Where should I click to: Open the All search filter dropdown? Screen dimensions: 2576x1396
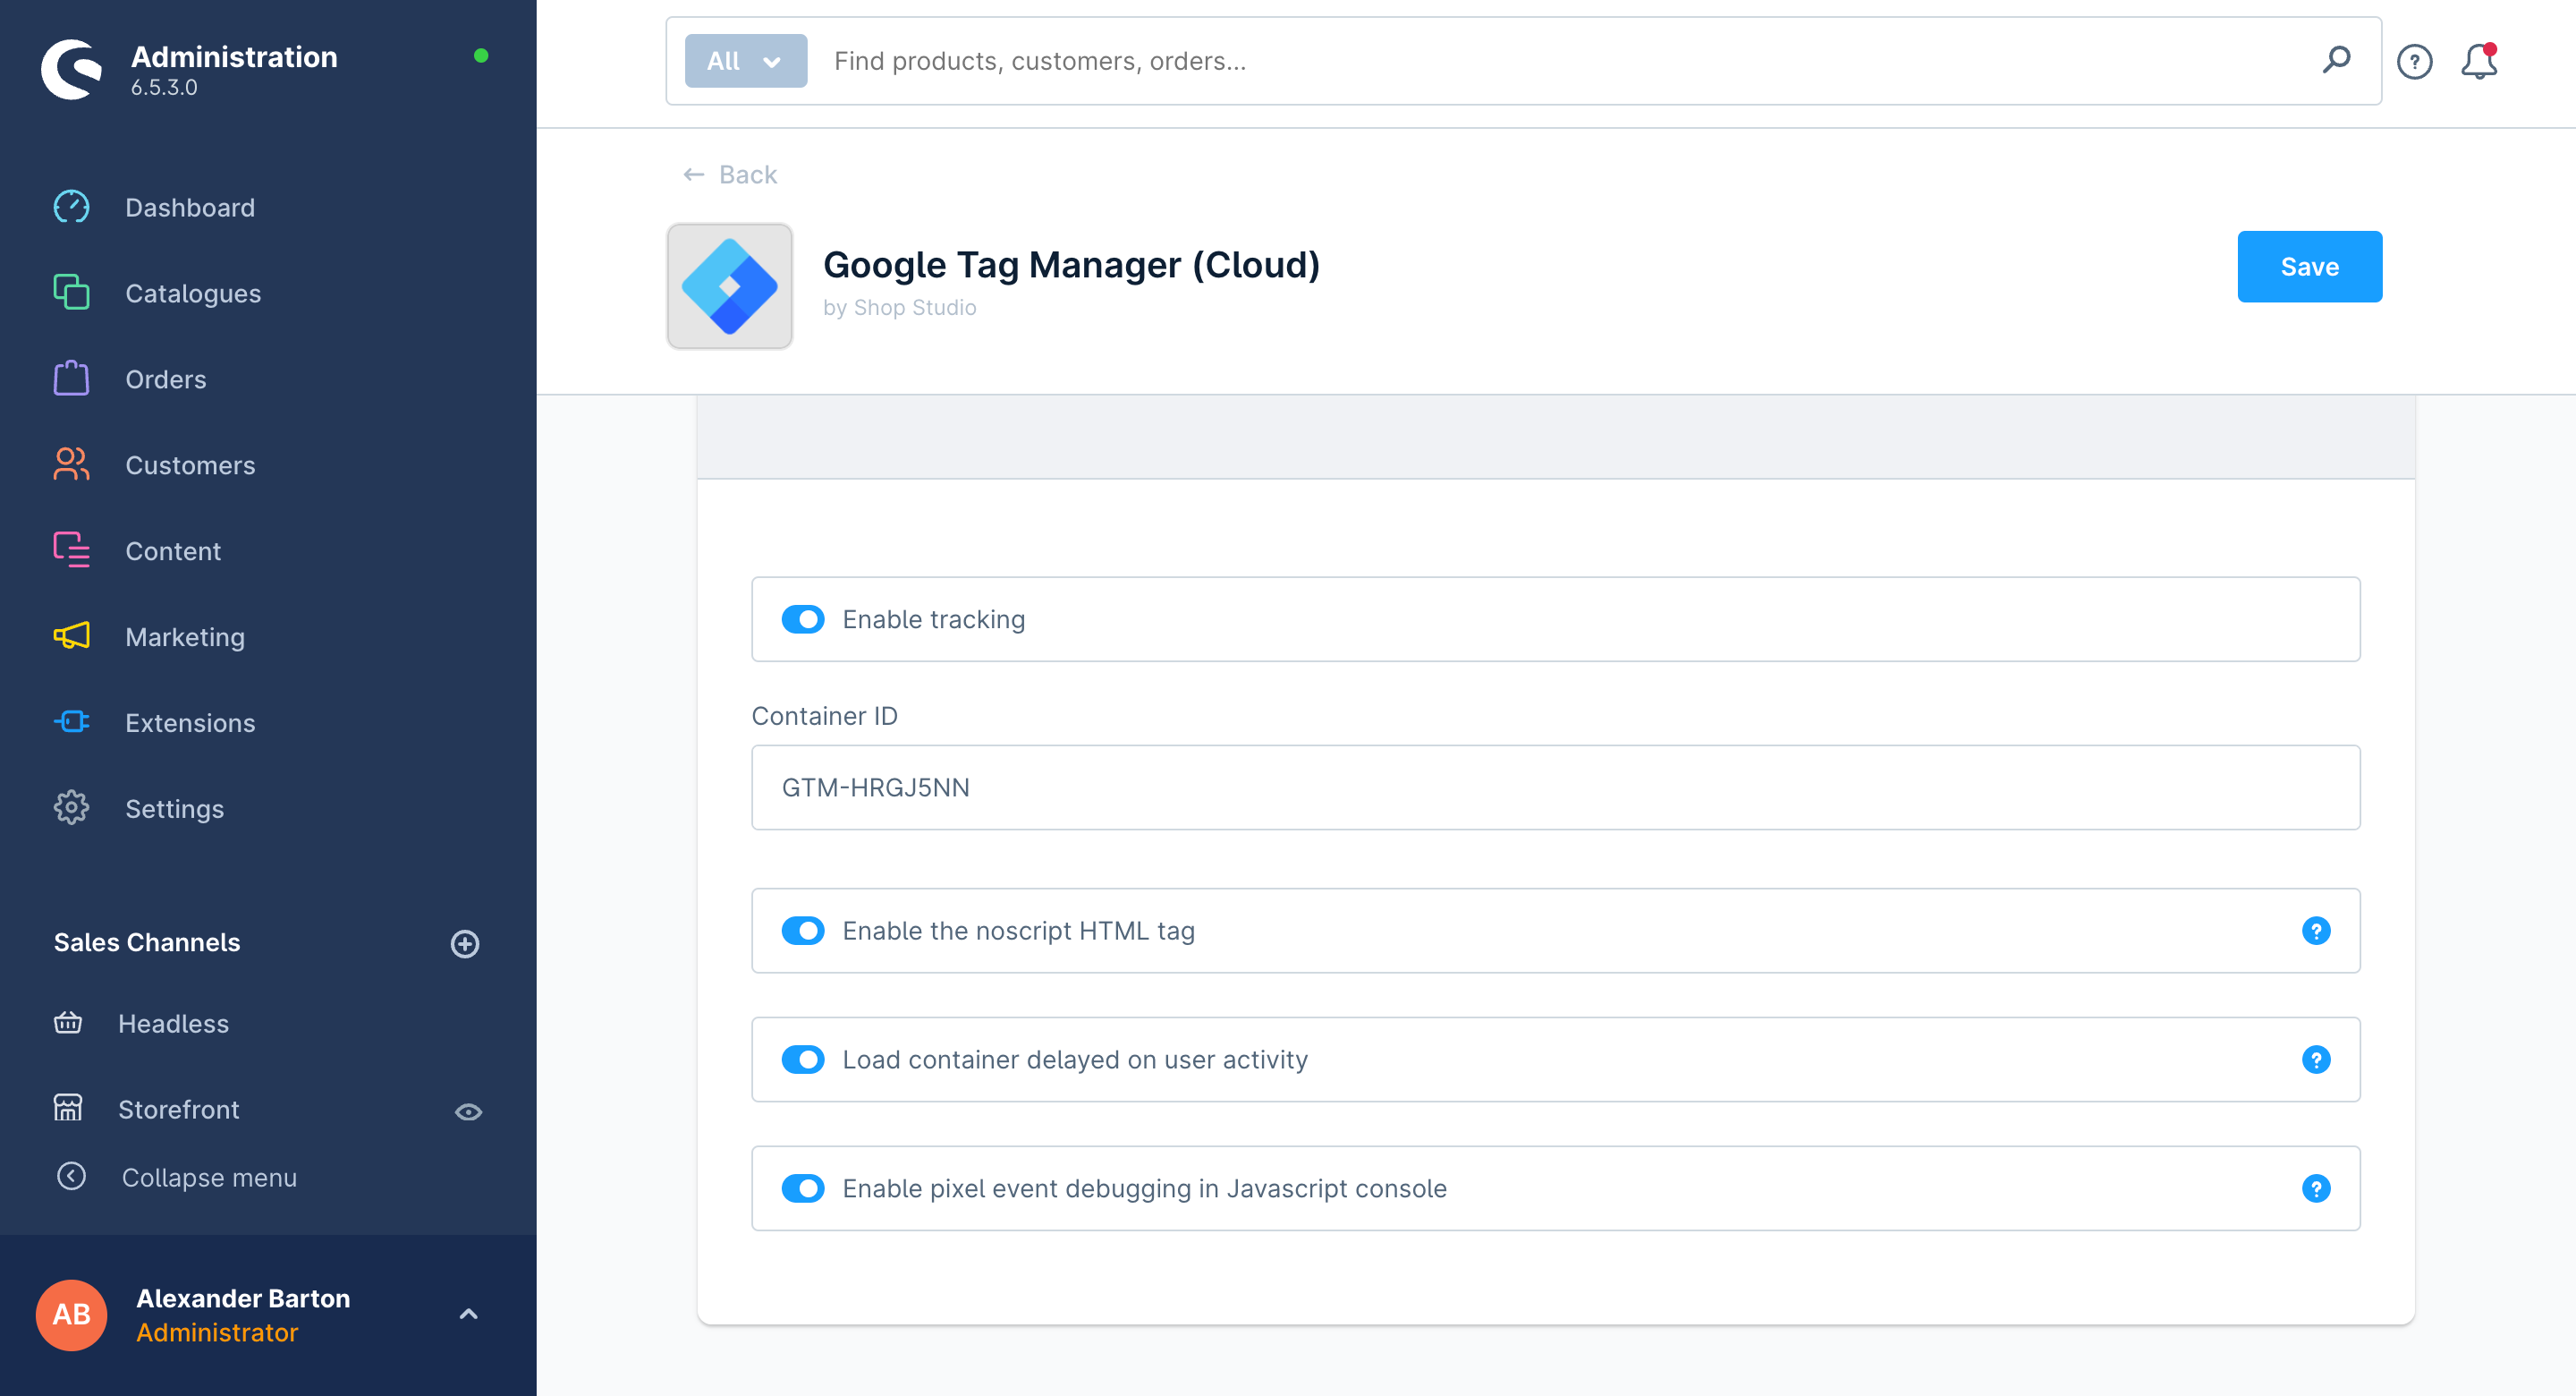(x=746, y=61)
